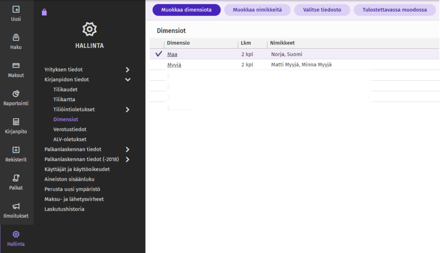Screen dimensions: 440x253
Task: Open the Hallinta gear icon in sidebar
Action: pos(16,234)
